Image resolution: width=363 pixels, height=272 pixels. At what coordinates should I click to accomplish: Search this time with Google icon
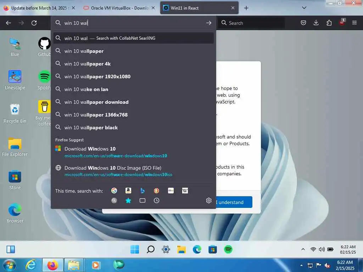coord(114,191)
